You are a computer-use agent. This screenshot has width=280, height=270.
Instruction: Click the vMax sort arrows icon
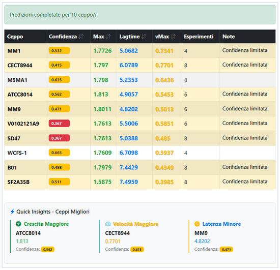tap(173, 37)
